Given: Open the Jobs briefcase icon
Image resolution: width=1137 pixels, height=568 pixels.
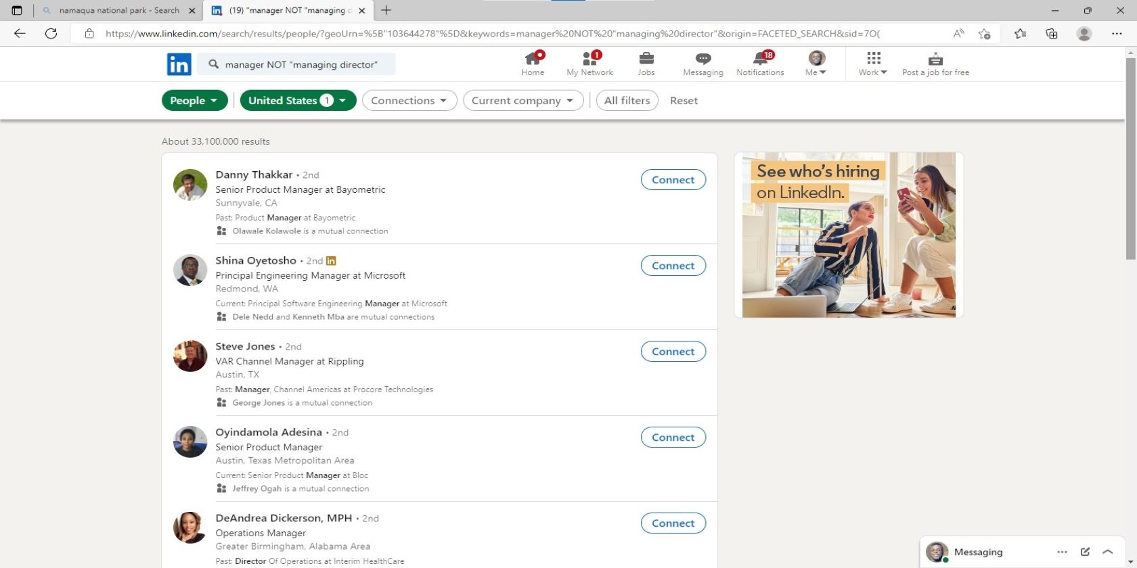Looking at the screenshot, I should (x=646, y=64).
